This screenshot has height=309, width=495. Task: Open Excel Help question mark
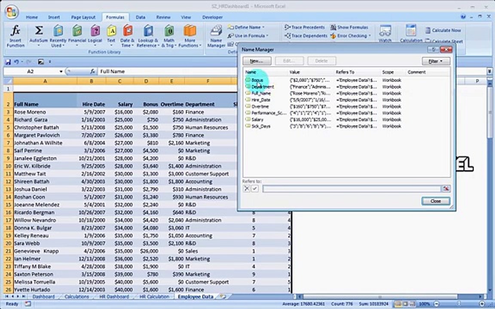coord(463,17)
